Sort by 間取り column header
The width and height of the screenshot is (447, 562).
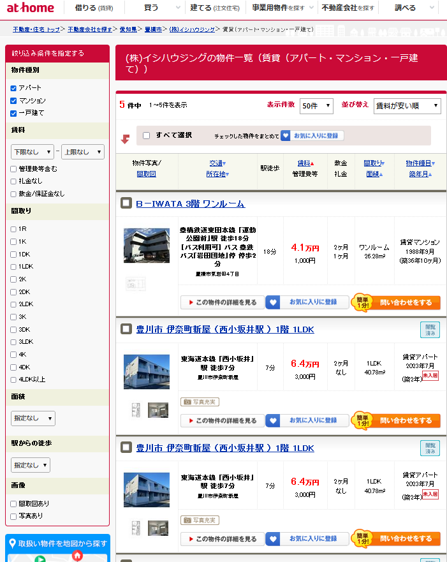374,163
